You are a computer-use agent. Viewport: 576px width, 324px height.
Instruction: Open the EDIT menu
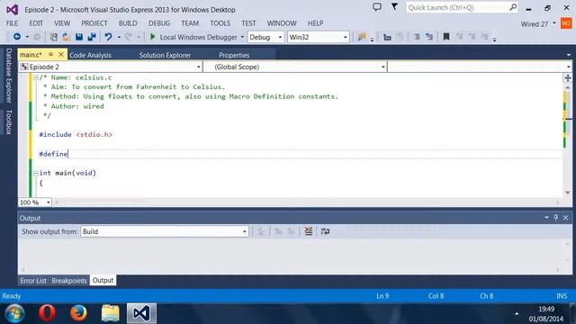[x=36, y=23]
